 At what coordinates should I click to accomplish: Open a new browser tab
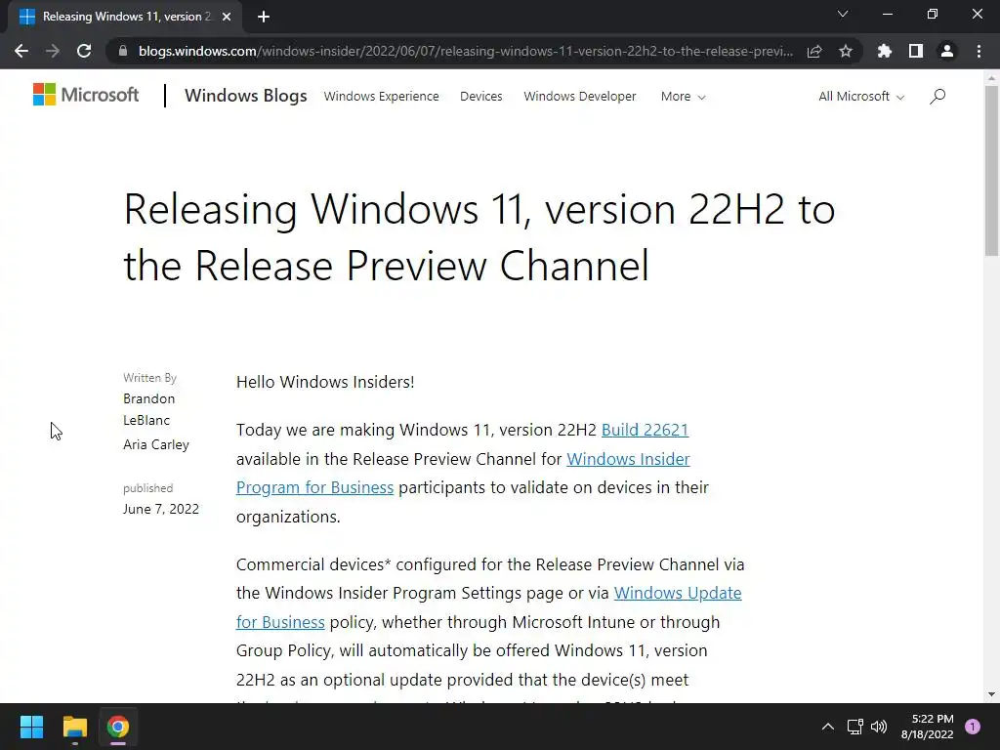(x=264, y=17)
